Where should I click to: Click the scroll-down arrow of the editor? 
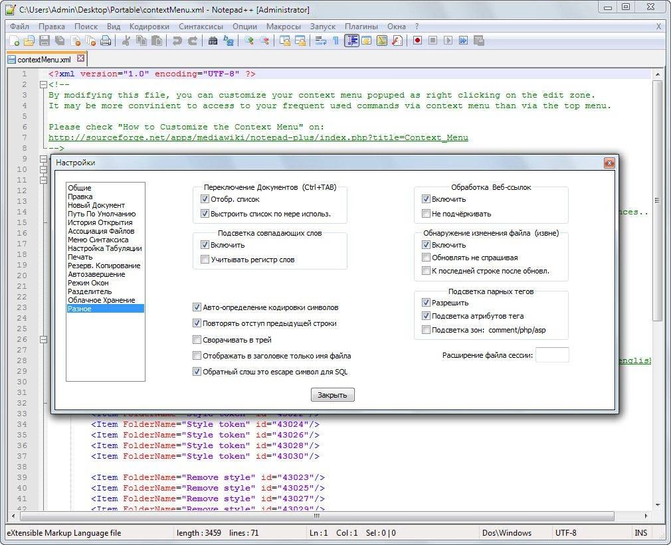tap(657, 505)
